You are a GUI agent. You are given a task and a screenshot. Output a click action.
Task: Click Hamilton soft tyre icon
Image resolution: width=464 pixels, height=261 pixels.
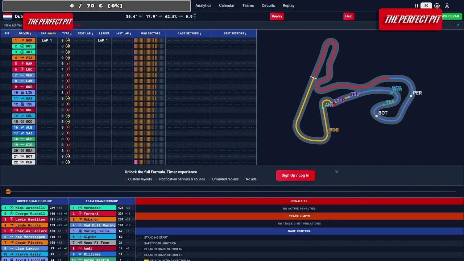pos(67,64)
